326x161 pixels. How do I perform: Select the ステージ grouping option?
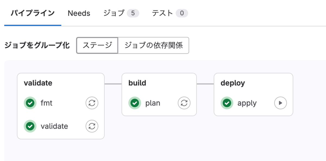[97, 45]
